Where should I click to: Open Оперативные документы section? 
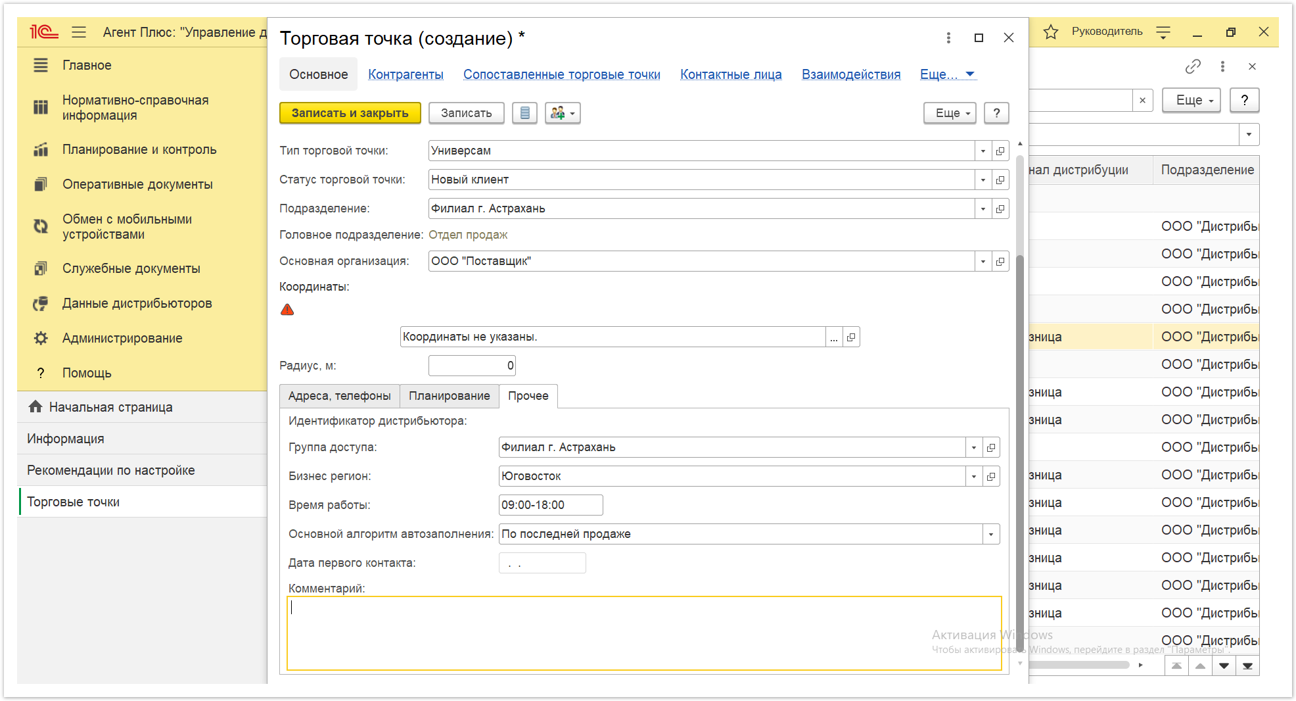(137, 184)
